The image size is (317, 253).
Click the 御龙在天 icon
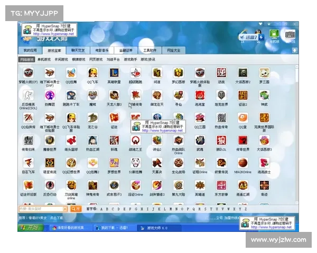157,95
